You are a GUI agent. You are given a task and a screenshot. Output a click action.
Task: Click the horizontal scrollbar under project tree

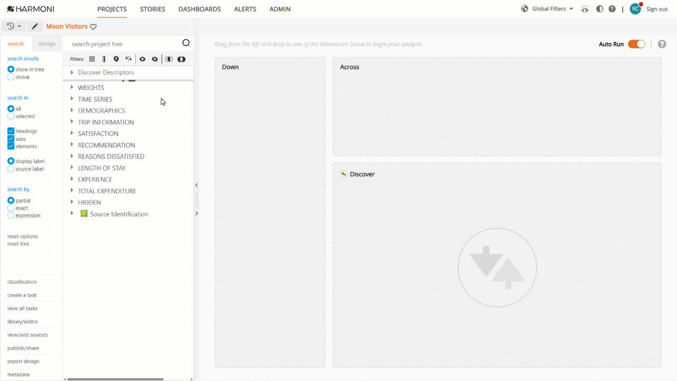click(x=115, y=379)
